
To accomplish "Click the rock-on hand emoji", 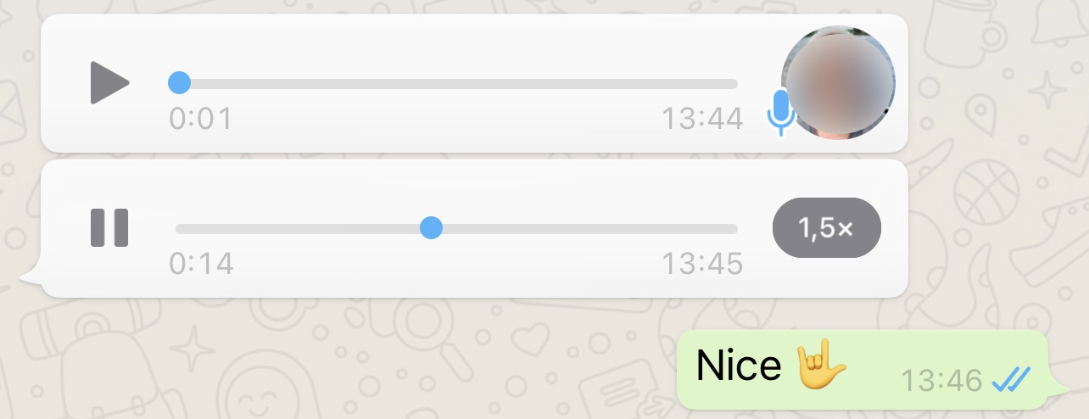I will (821, 365).
